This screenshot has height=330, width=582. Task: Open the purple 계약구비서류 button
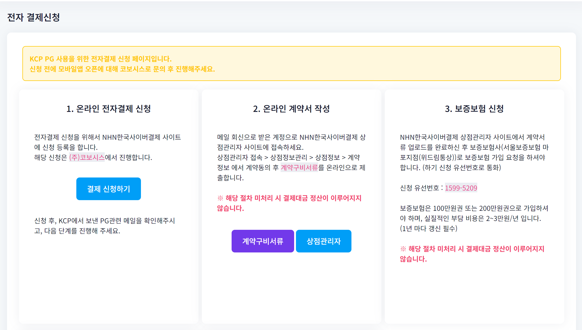point(263,241)
